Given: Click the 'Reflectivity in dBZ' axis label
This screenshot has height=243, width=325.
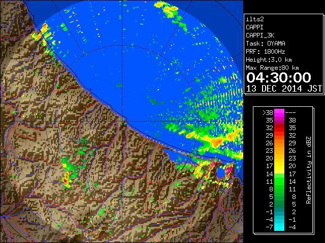Looking at the screenshot, I should [309, 170].
